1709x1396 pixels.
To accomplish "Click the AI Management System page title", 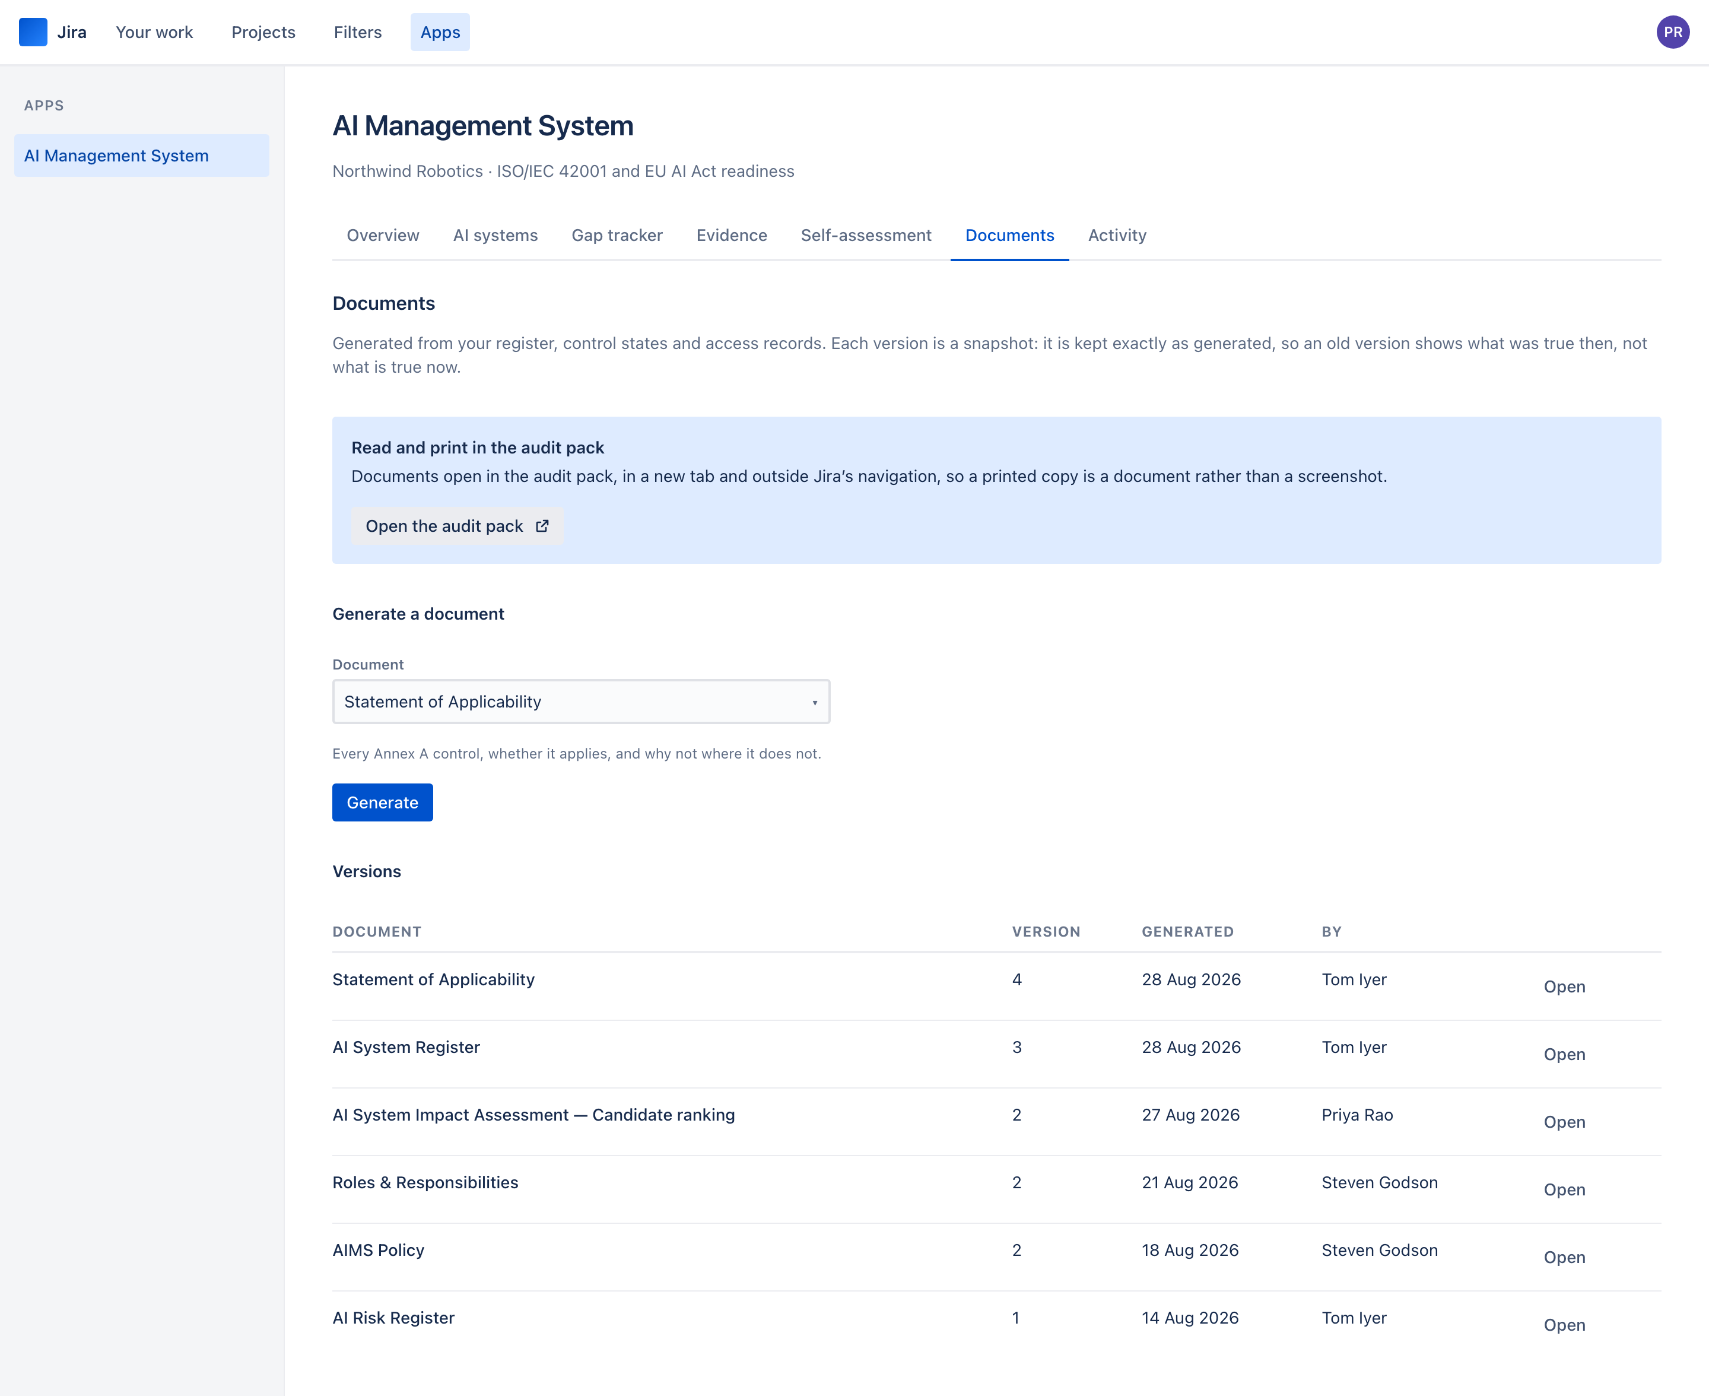I will pyautogui.click(x=483, y=125).
